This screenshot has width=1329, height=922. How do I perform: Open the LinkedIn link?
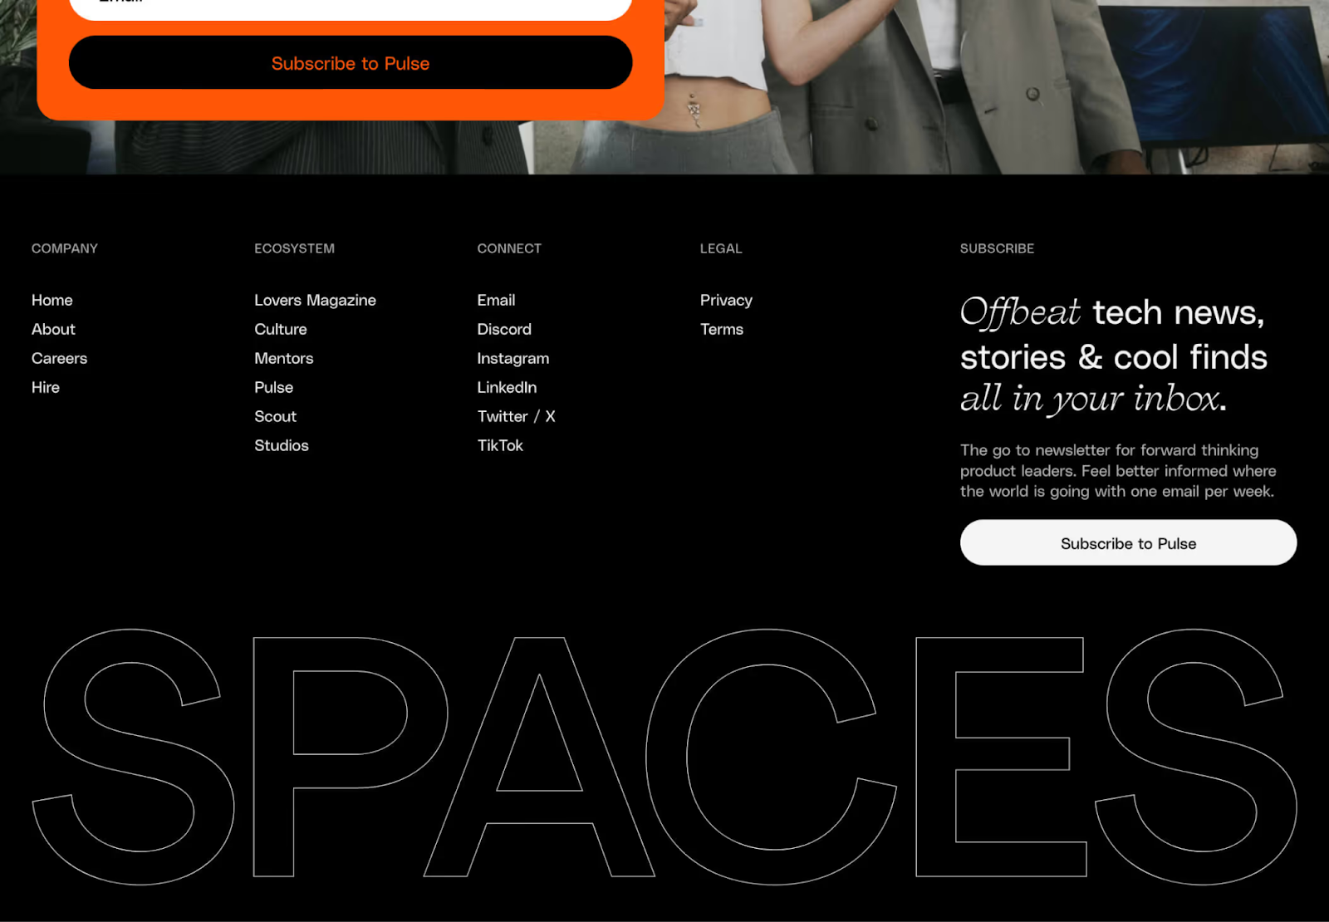pos(507,387)
